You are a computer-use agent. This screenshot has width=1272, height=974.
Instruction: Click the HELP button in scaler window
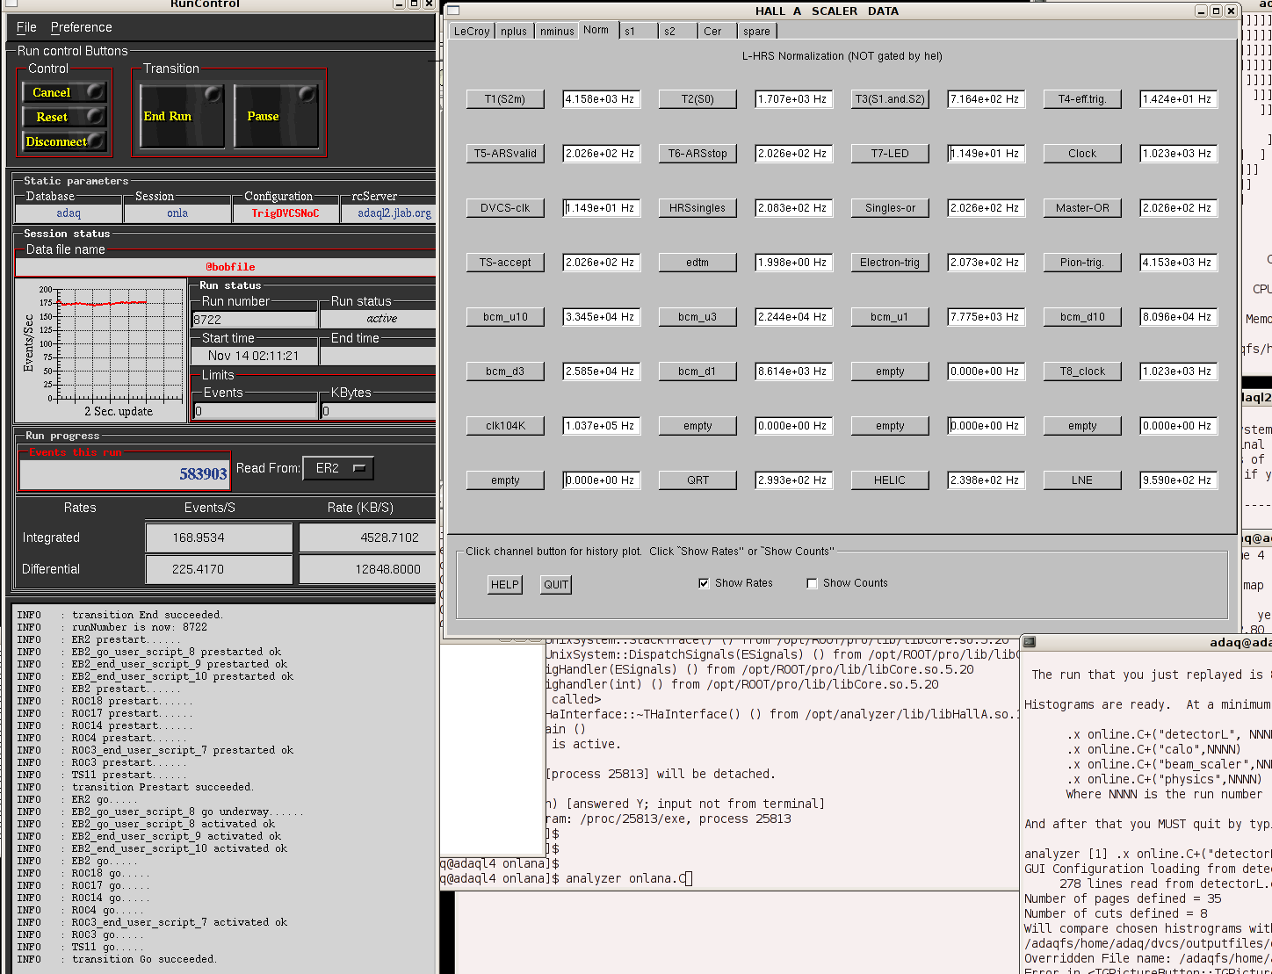(505, 585)
